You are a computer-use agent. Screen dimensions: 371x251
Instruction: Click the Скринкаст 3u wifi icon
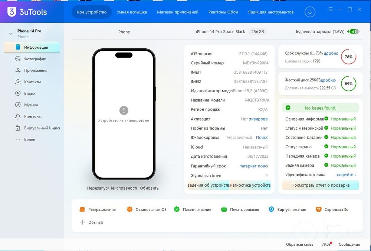click(x=318, y=209)
